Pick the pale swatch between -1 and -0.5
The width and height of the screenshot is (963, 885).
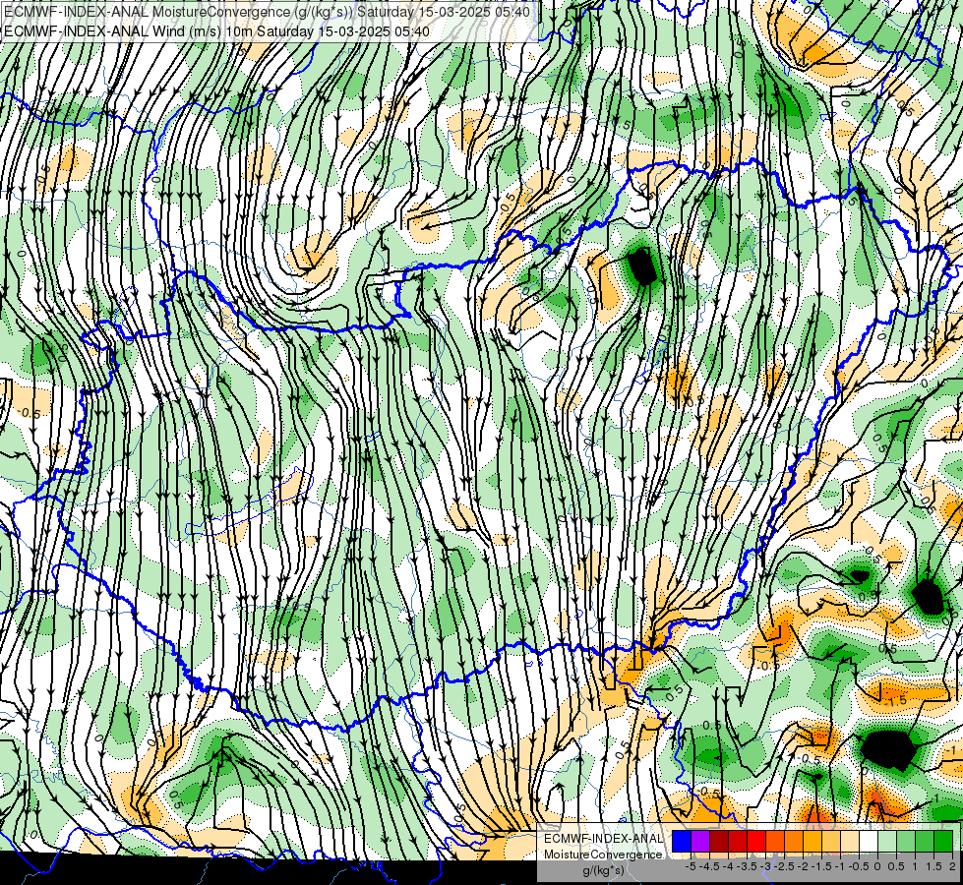[x=850, y=841]
